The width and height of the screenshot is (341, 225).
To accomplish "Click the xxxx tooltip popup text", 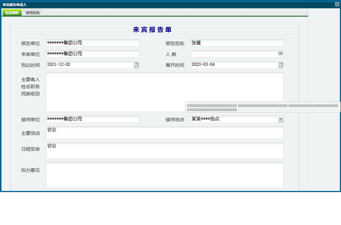I will [263, 108].
